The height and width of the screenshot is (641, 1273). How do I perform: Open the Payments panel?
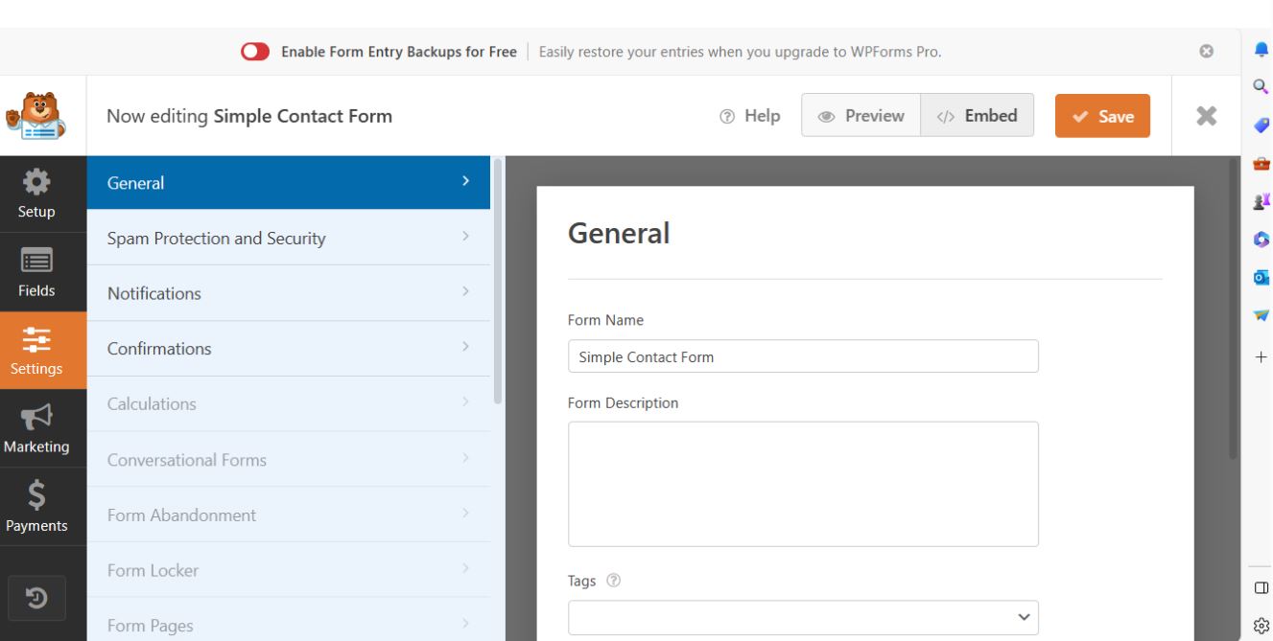click(38, 507)
